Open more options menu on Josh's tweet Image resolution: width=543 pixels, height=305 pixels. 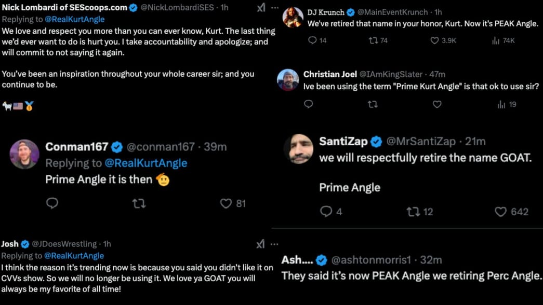(x=275, y=244)
